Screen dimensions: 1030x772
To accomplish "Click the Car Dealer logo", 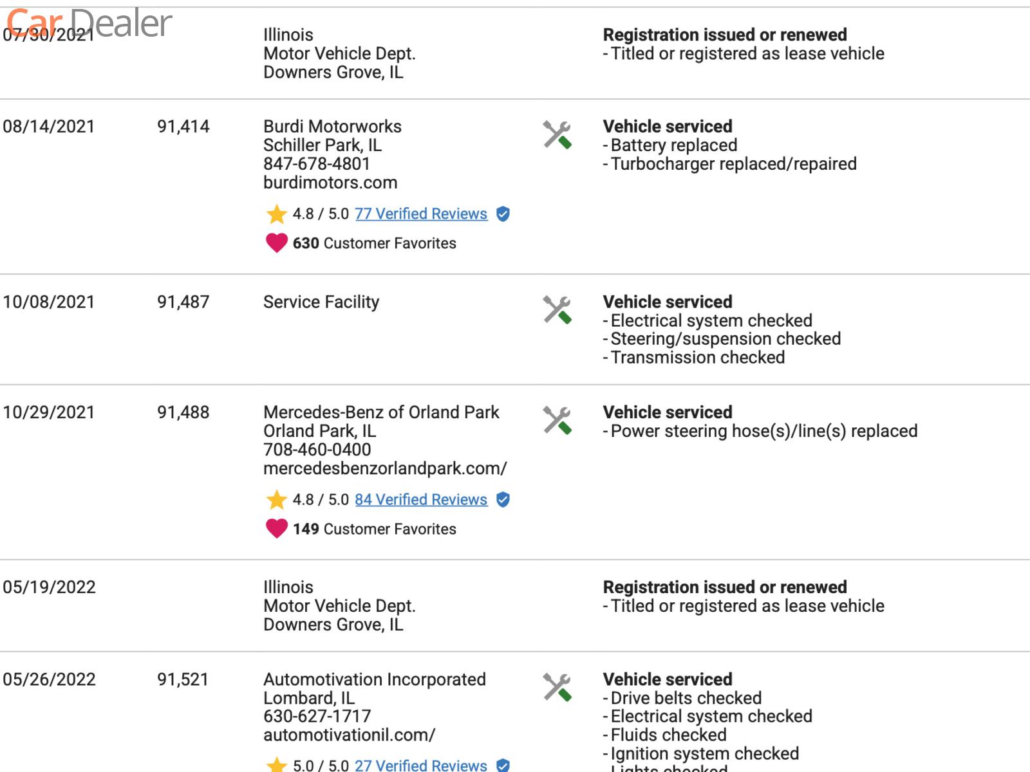I will (89, 24).
